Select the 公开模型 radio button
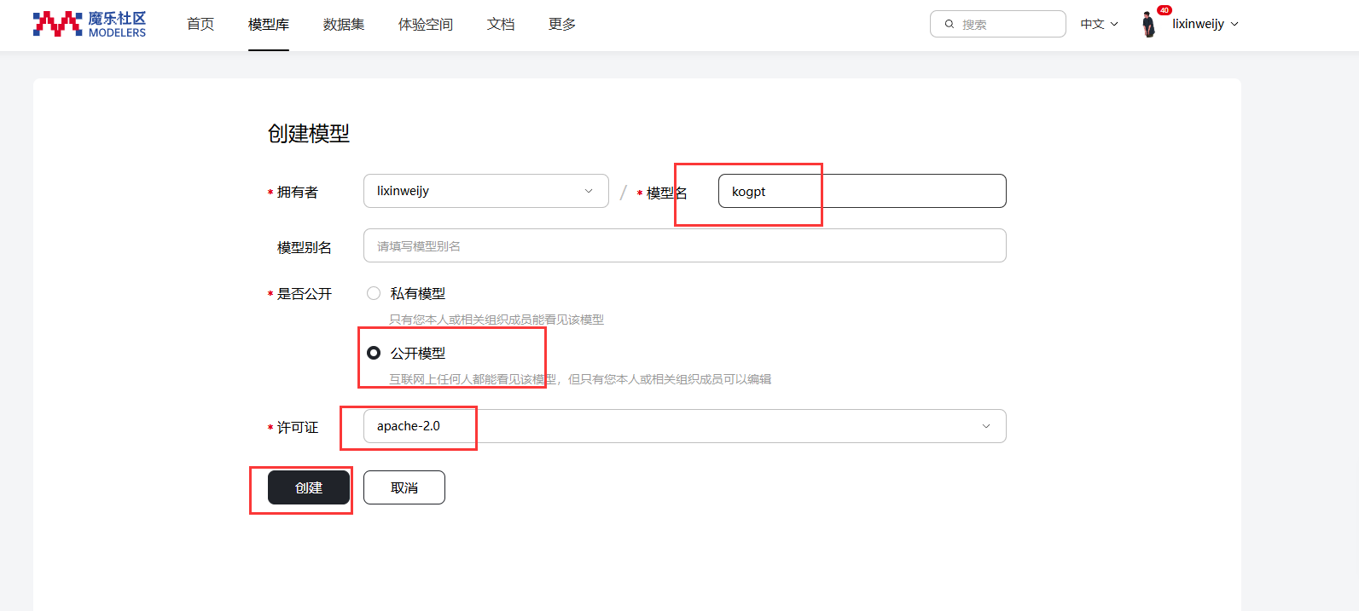The height and width of the screenshot is (611, 1359). pos(374,353)
